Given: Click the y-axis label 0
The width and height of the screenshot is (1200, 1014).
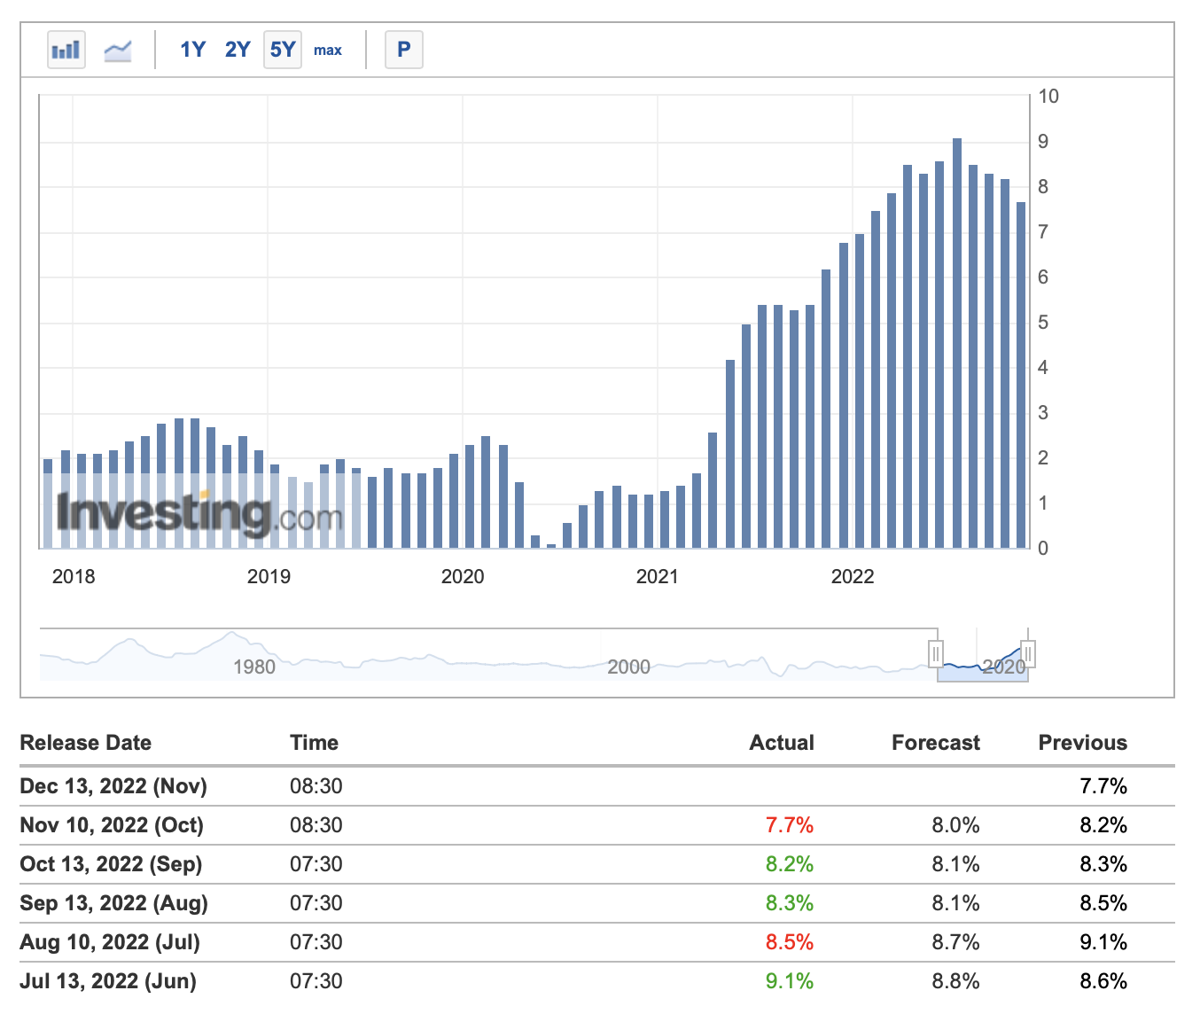Looking at the screenshot, I should (x=1043, y=549).
